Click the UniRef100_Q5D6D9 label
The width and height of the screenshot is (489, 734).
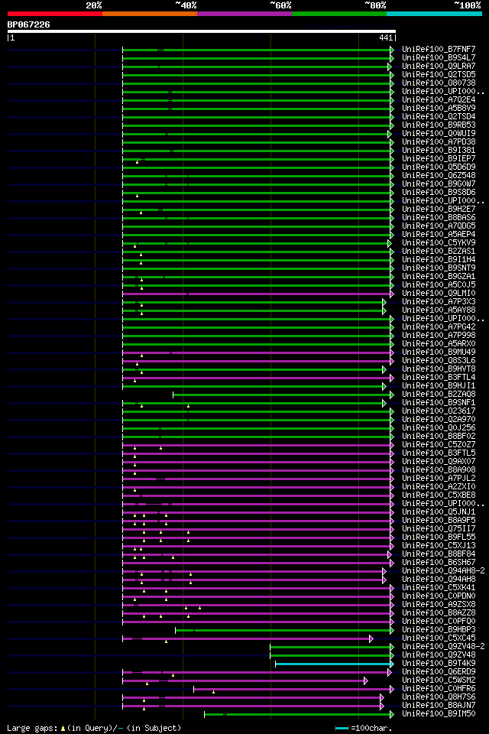(x=439, y=167)
